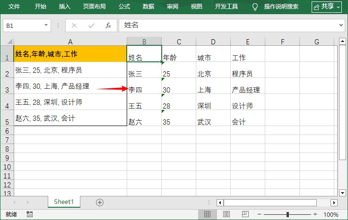The height and width of the screenshot is (220, 348).
Task: Click cell with 王五, 28, 深圳, 设计师
Action: coord(70,102)
